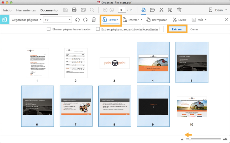Select page 5 Customer Survey thumbnail
The width and height of the screenshot is (230, 143).
pyautogui.click(x=192, y=63)
